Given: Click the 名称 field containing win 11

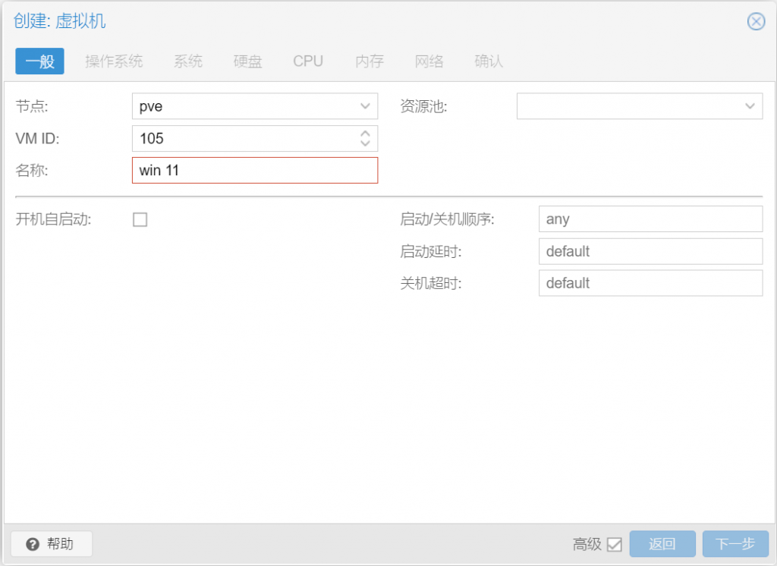Looking at the screenshot, I should pyautogui.click(x=254, y=170).
